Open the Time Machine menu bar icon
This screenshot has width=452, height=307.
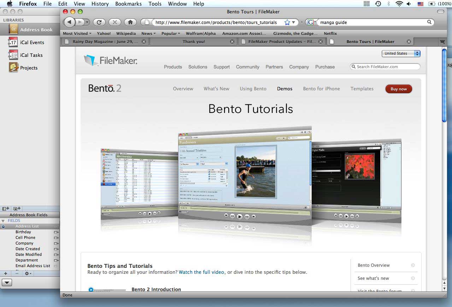[x=378, y=4]
